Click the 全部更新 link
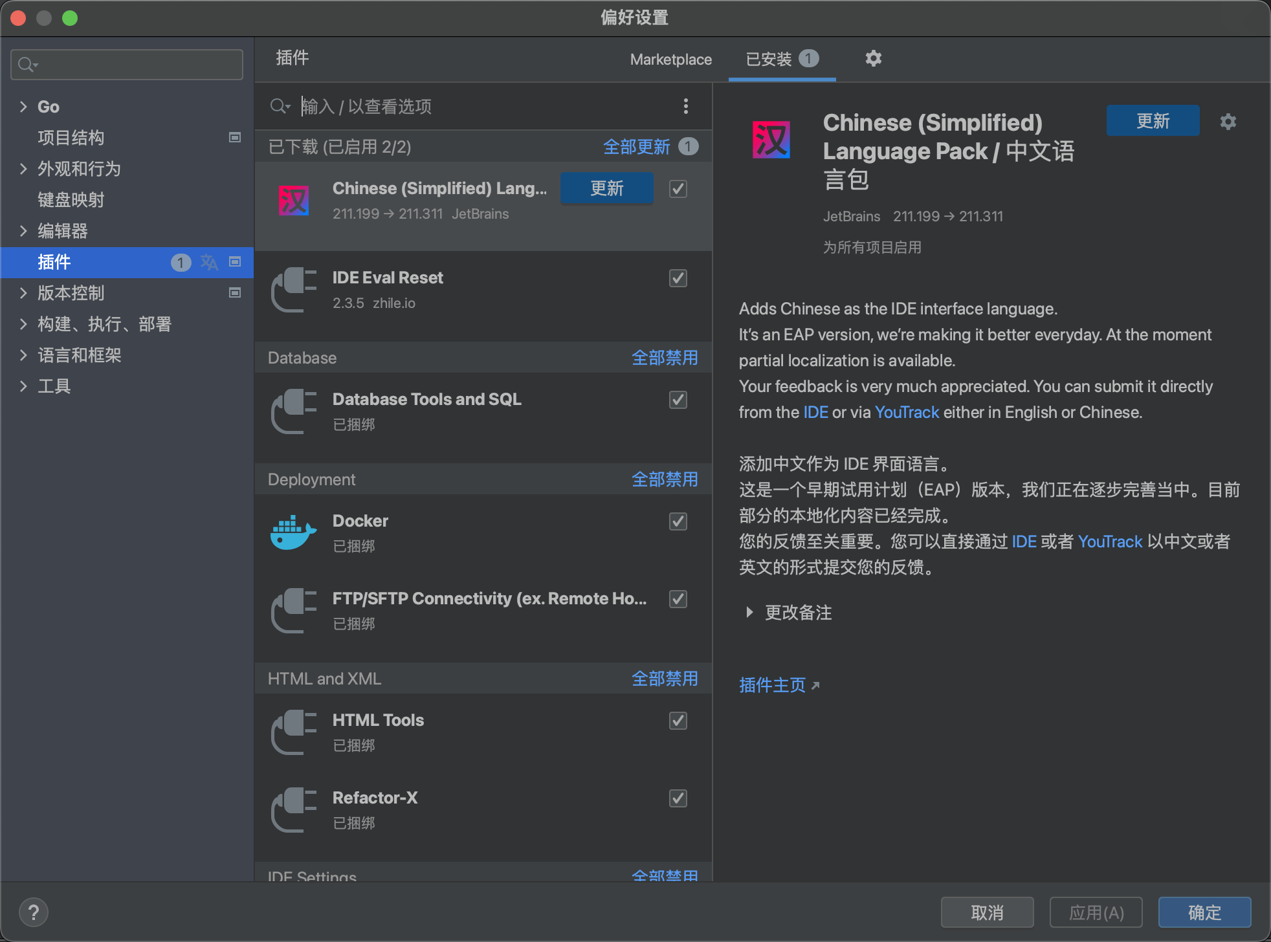 [x=637, y=147]
